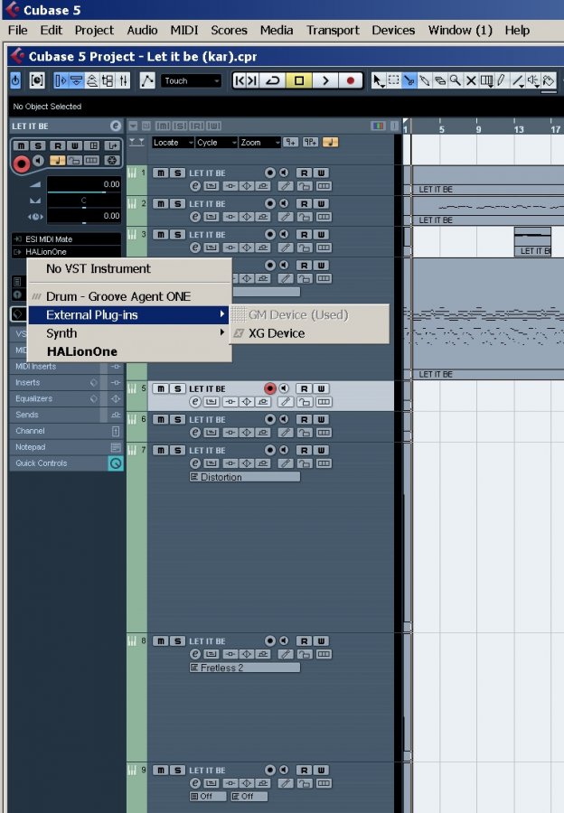Open the Quick Controls inspector section

coord(66,463)
